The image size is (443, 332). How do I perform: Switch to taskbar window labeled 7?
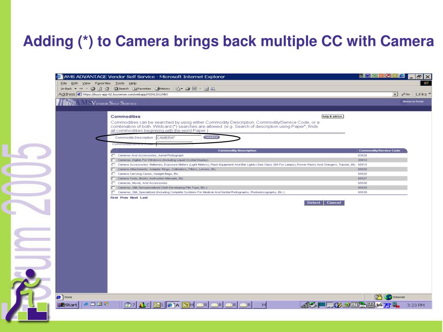tap(130, 305)
